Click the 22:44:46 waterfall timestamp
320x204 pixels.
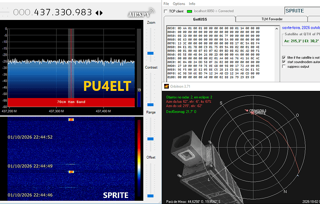30,195
